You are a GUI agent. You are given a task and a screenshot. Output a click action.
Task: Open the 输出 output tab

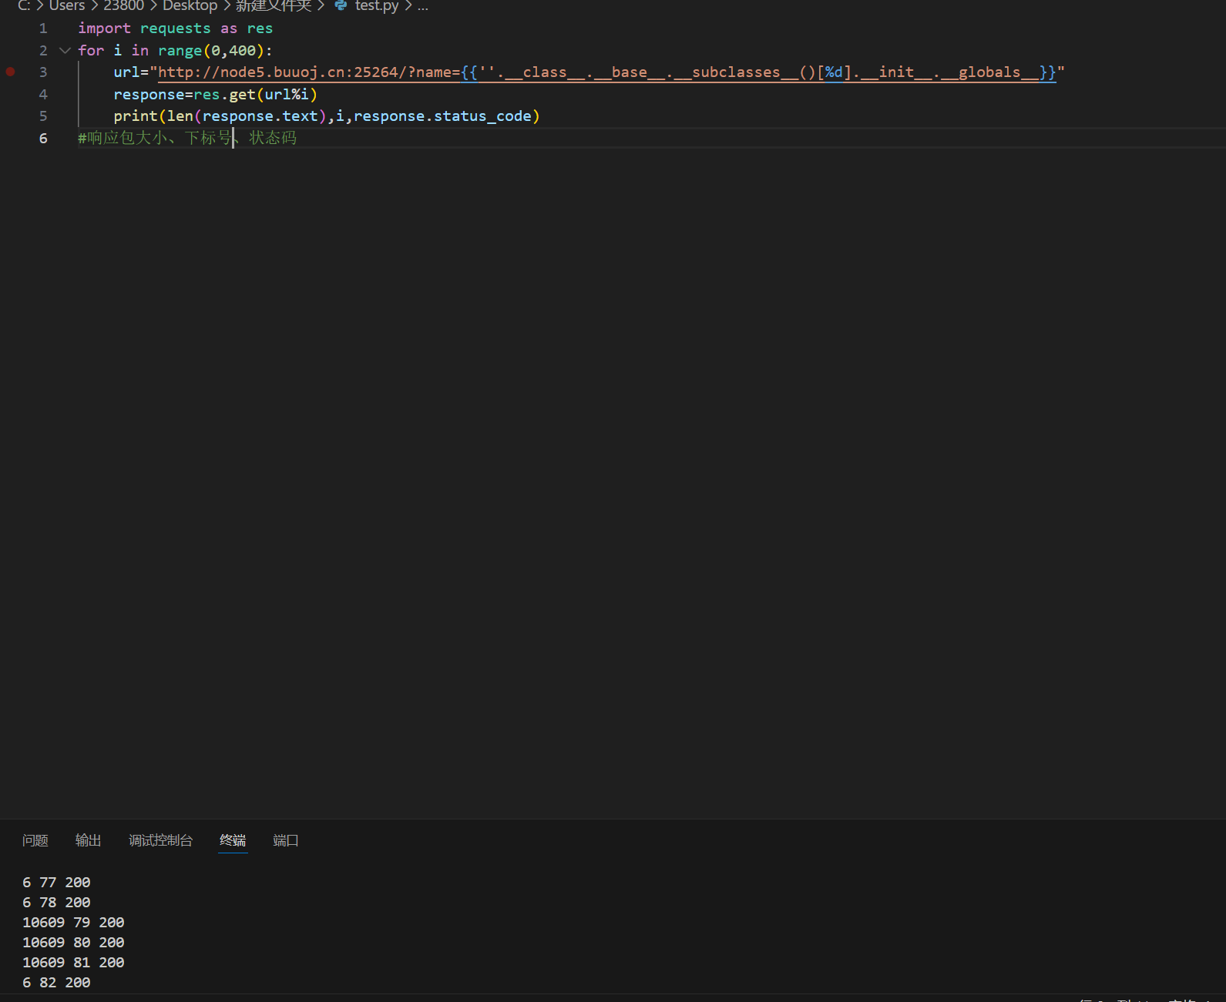coord(88,840)
